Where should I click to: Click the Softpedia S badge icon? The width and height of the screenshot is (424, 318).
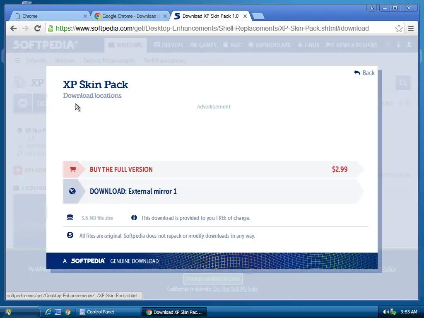coord(70,235)
